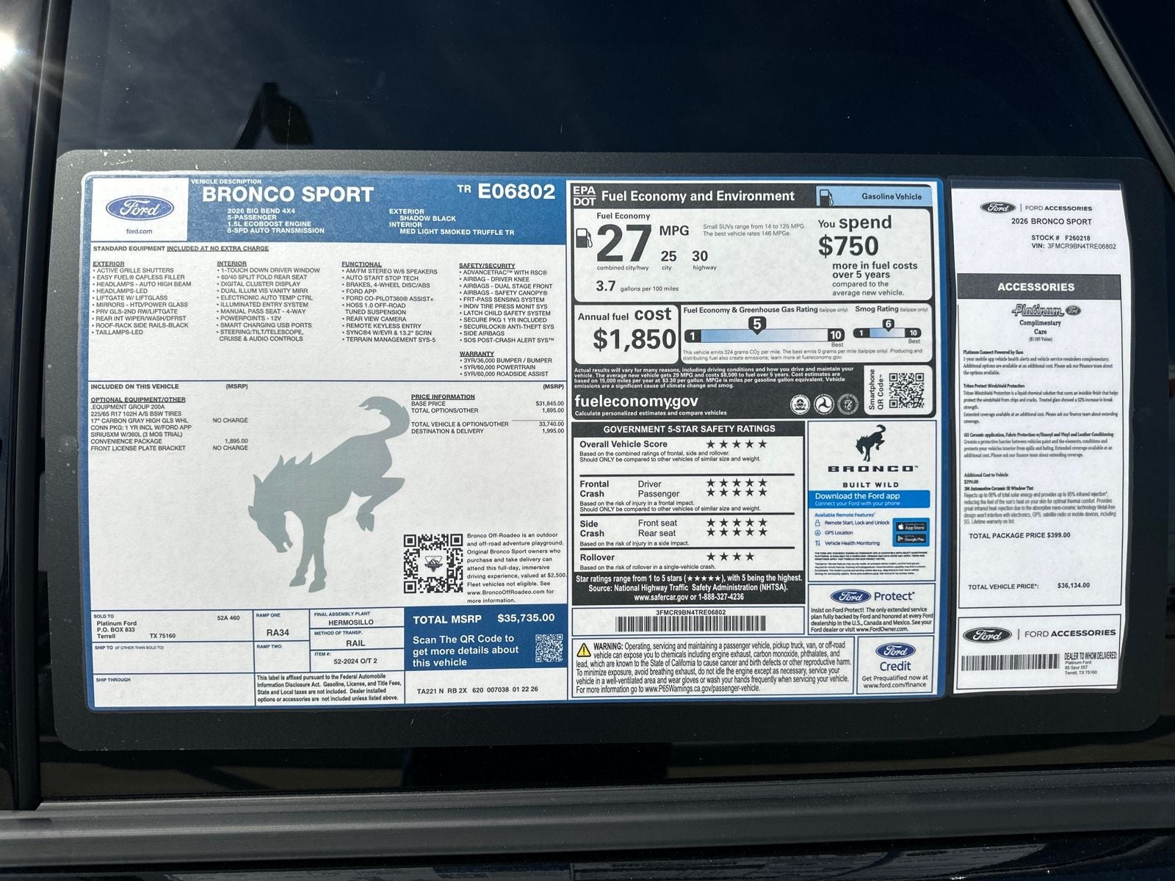Click the Google Play download badge

pyautogui.click(x=910, y=538)
